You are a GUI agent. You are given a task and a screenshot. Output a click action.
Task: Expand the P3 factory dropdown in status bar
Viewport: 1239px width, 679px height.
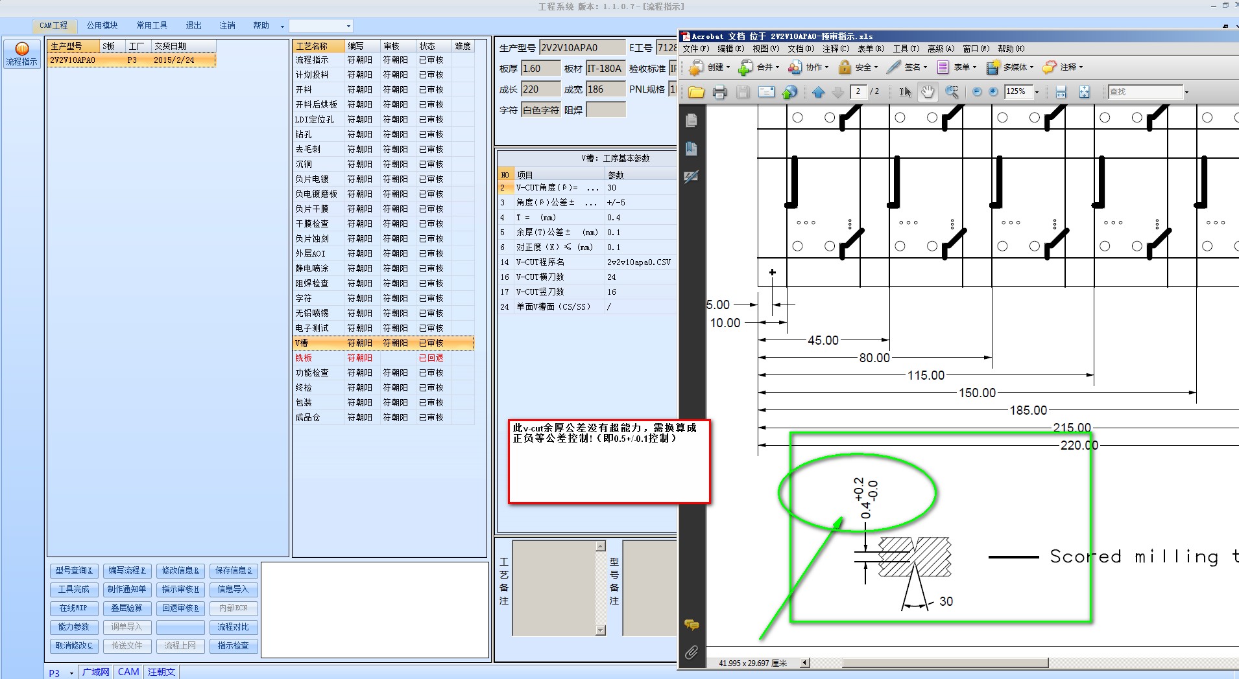click(x=71, y=673)
